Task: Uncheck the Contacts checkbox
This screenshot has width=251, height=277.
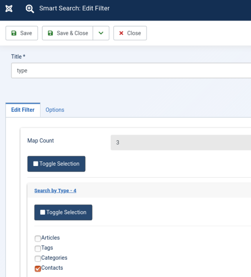Action: coord(38,269)
